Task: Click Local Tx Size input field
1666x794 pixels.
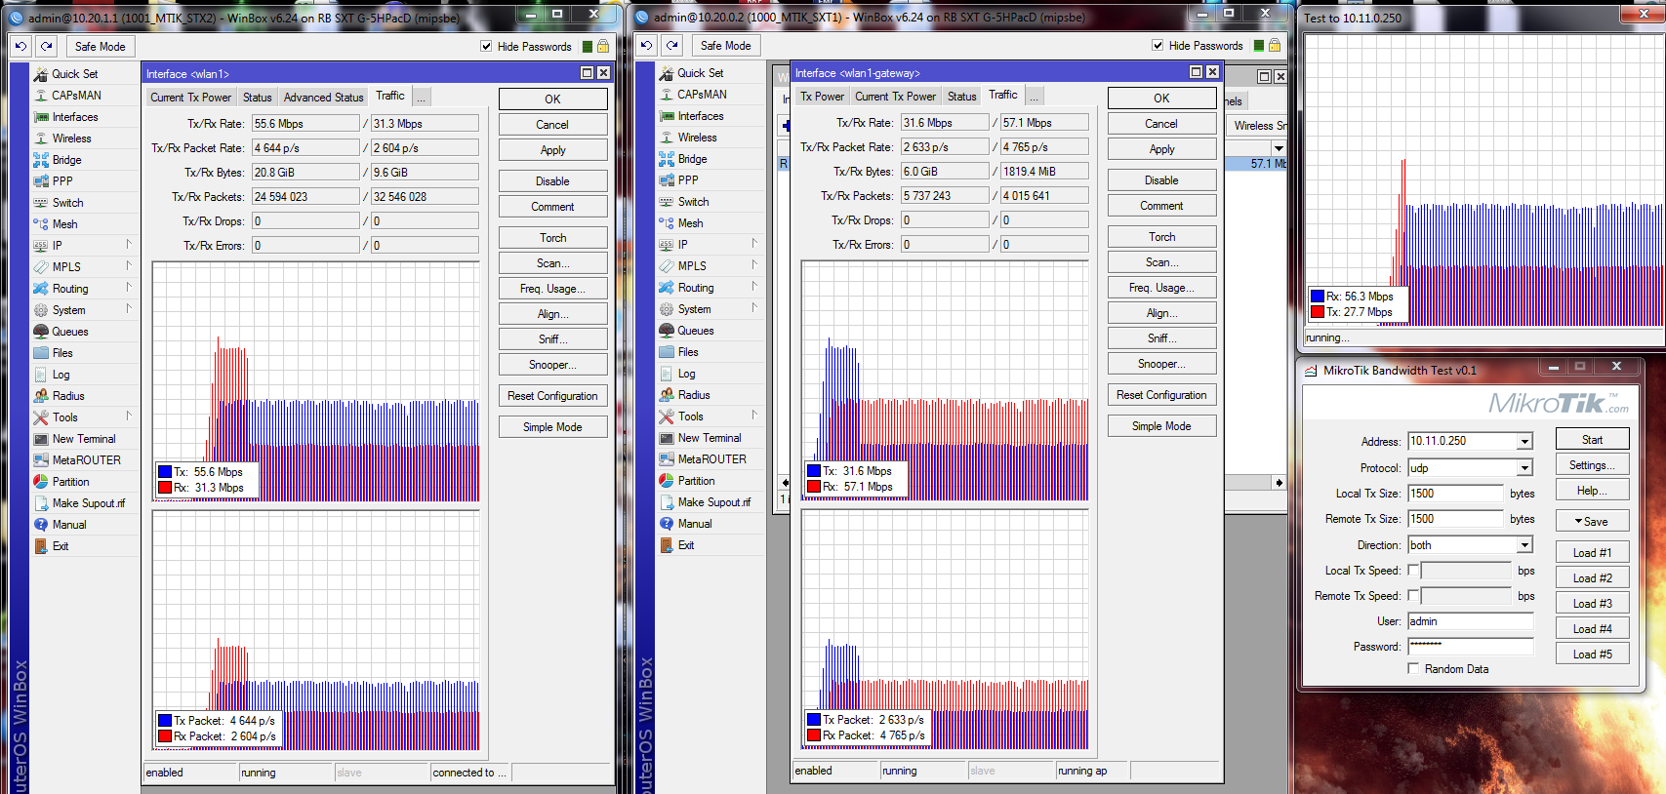Action: (x=1455, y=494)
